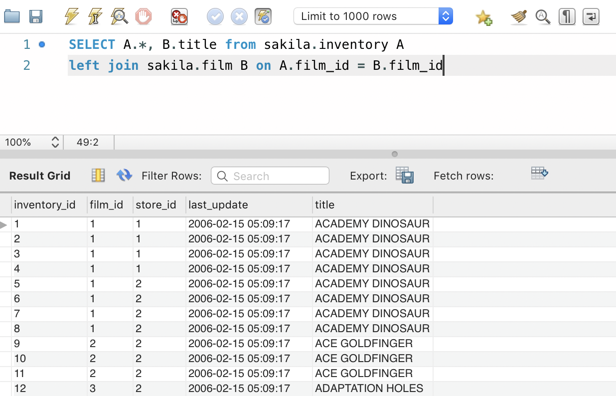This screenshot has height=396, width=616.
Task: Click title cell in inventory_id 12 row
Action: [x=373, y=389]
